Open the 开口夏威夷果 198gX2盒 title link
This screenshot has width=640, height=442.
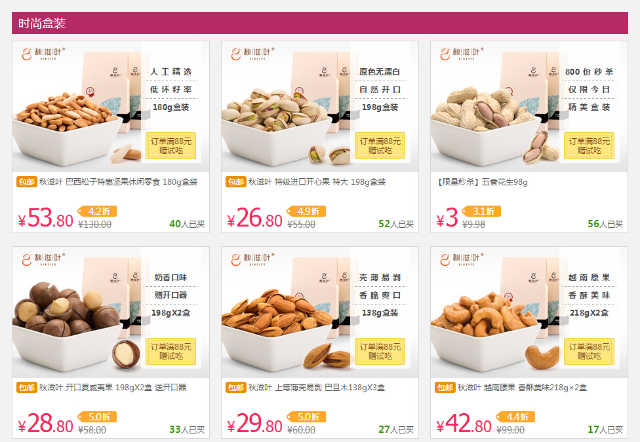tap(113, 388)
